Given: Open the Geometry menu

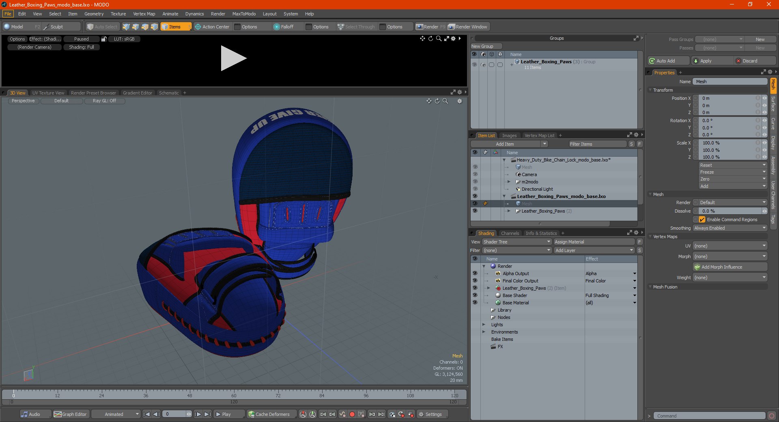Looking at the screenshot, I should [x=94, y=14].
